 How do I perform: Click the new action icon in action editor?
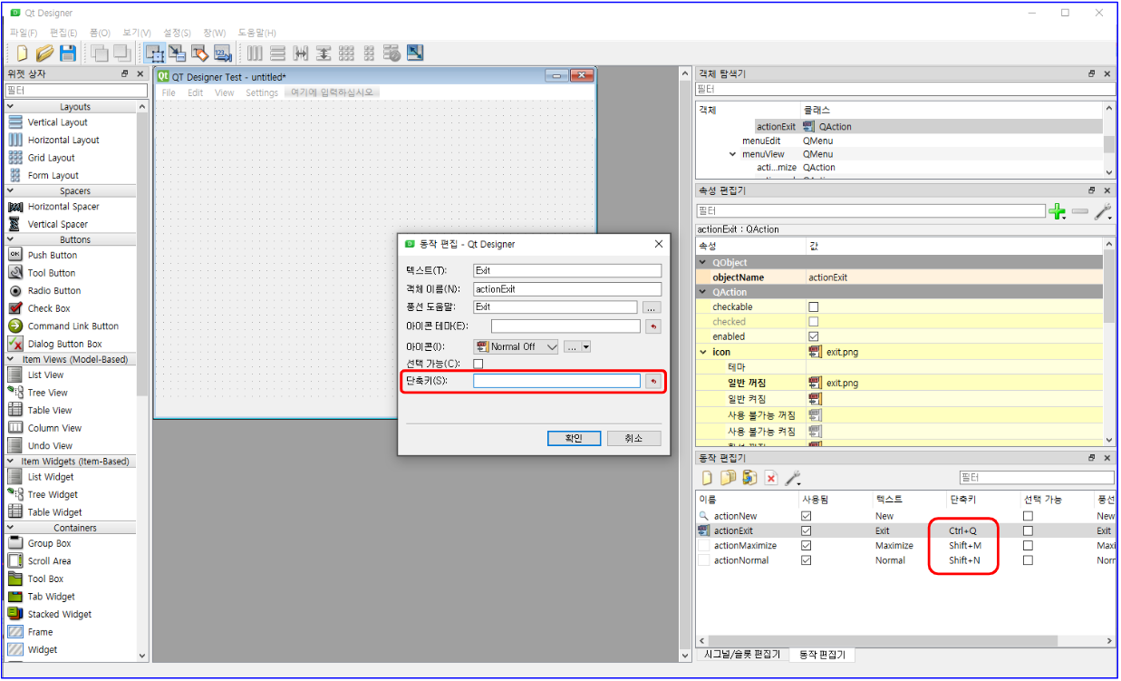(708, 478)
